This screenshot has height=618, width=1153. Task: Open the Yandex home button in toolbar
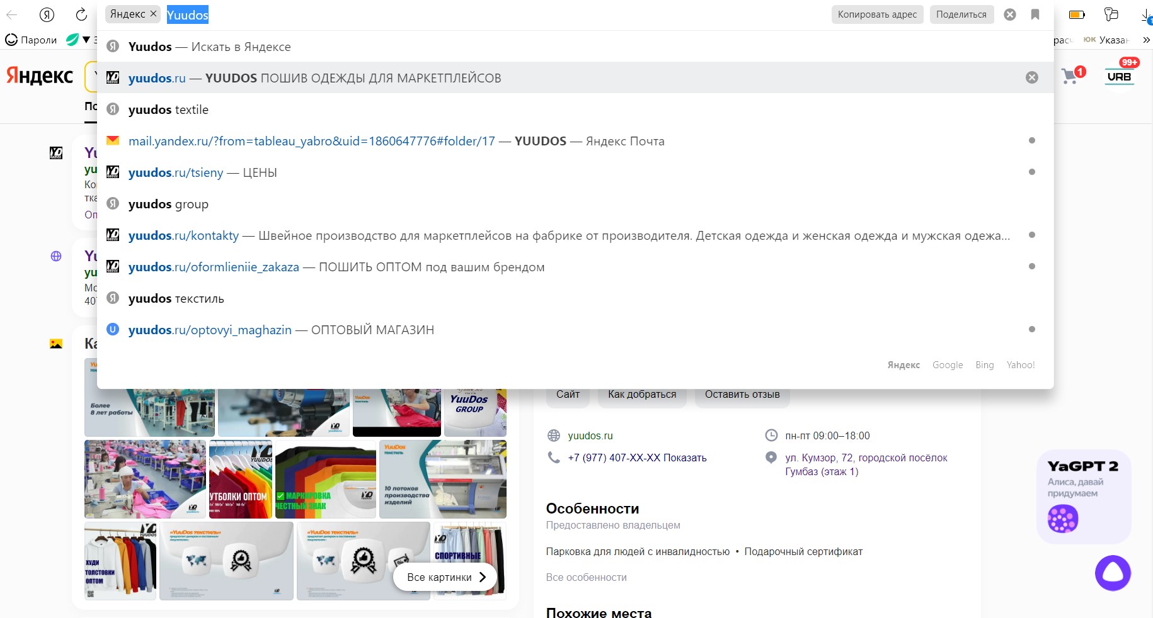tap(47, 14)
